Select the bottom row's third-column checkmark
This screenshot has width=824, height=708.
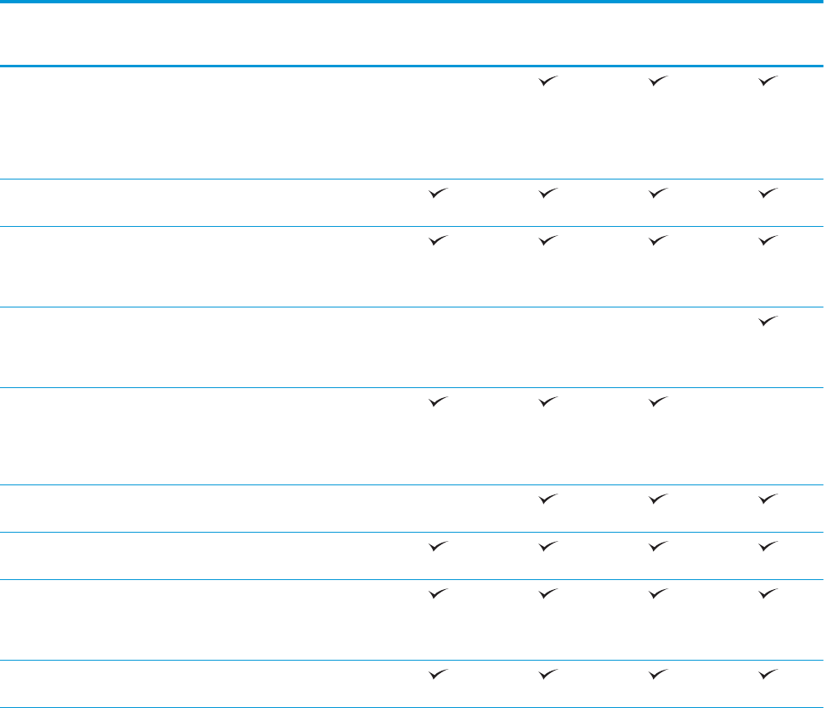click(x=656, y=674)
